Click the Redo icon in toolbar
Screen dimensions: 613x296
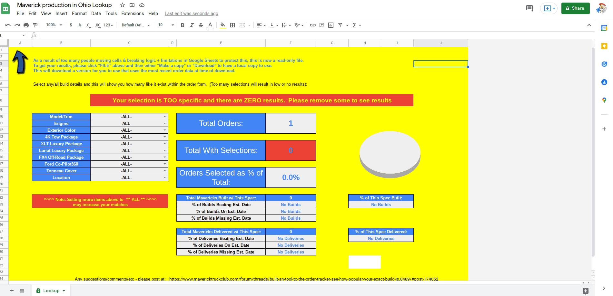point(17,25)
